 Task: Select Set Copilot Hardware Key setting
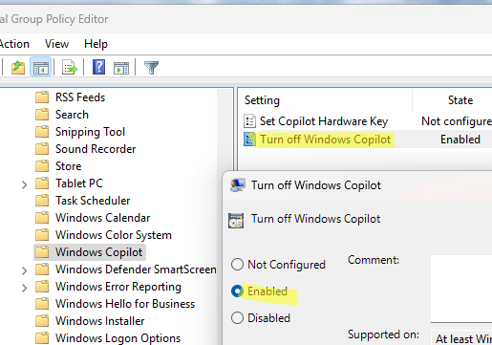[x=324, y=121]
